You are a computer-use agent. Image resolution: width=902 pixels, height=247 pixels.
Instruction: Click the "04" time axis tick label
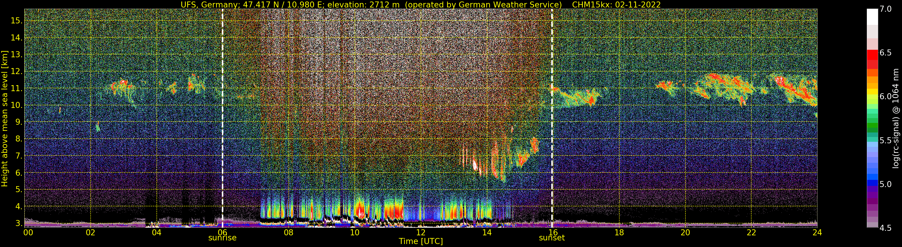pos(157,232)
